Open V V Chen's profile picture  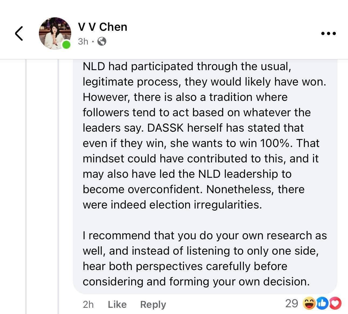click(x=55, y=33)
